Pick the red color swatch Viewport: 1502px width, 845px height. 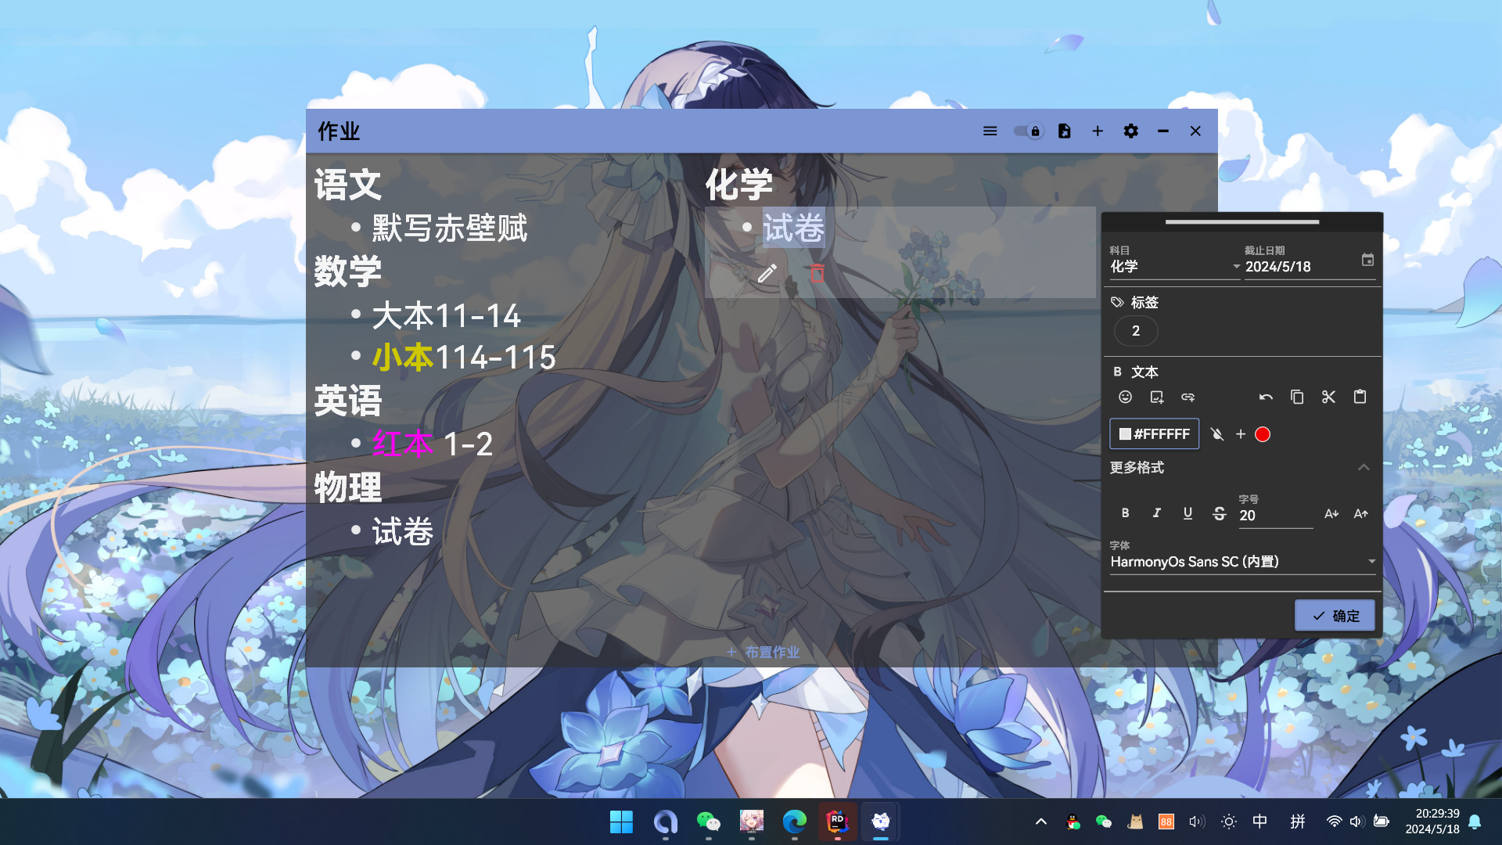click(x=1263, y=434)
